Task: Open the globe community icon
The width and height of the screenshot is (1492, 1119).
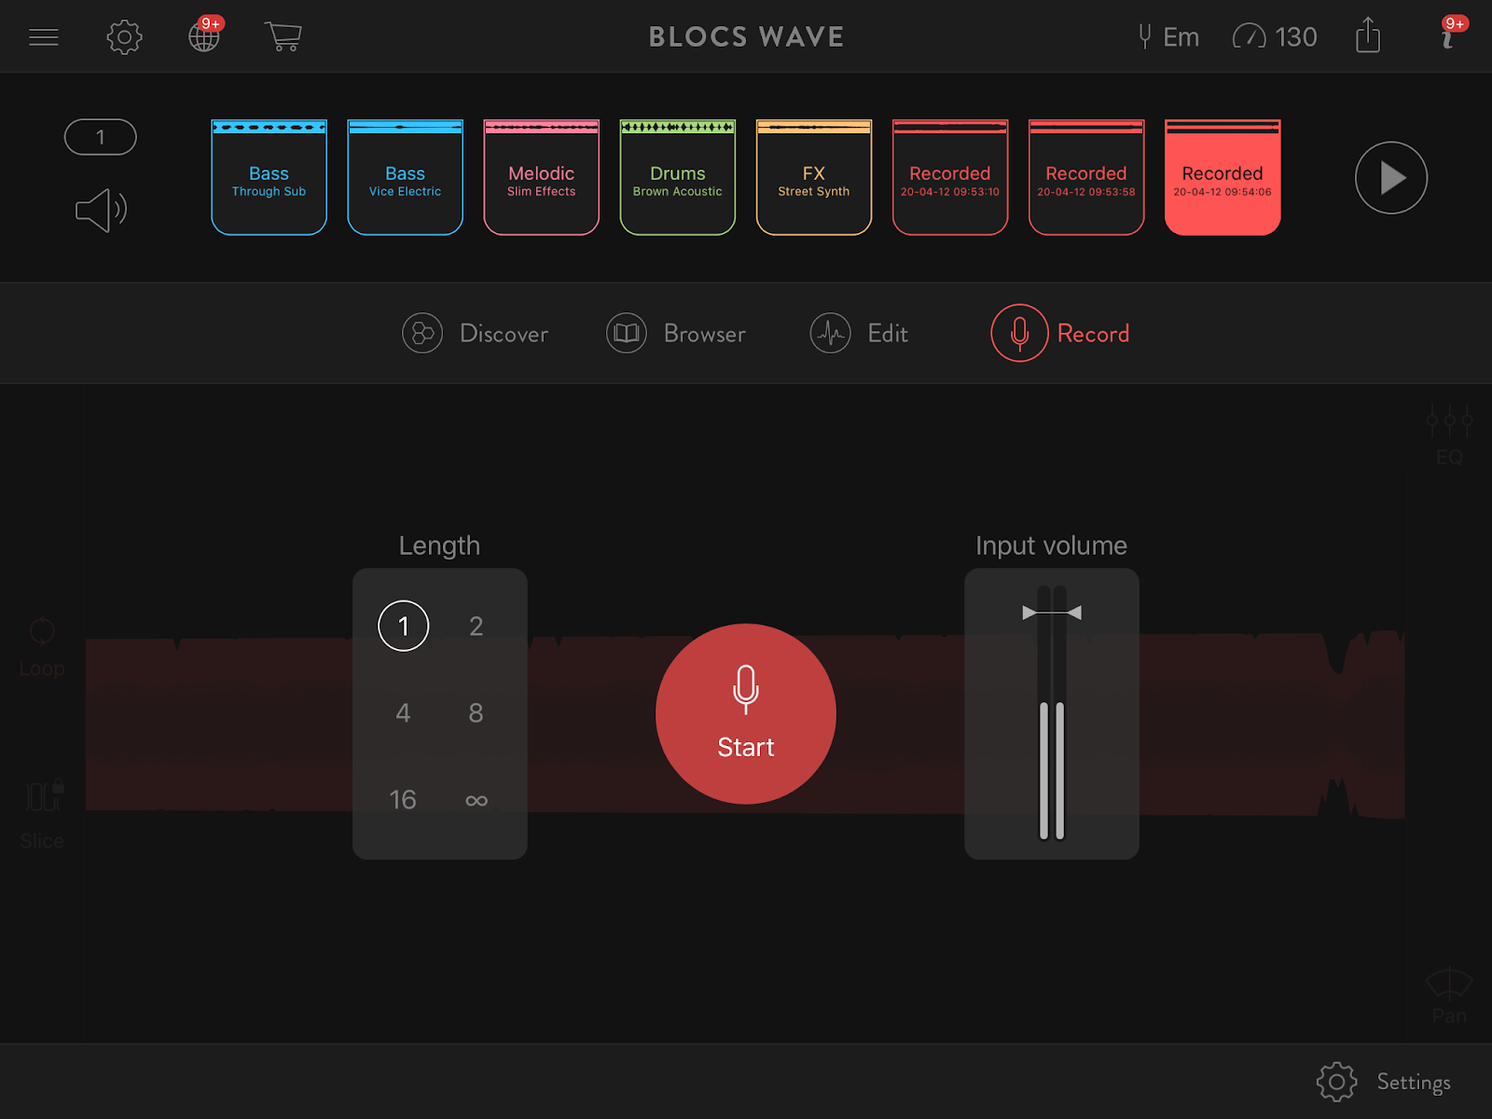Action: (x=204, y=37)
